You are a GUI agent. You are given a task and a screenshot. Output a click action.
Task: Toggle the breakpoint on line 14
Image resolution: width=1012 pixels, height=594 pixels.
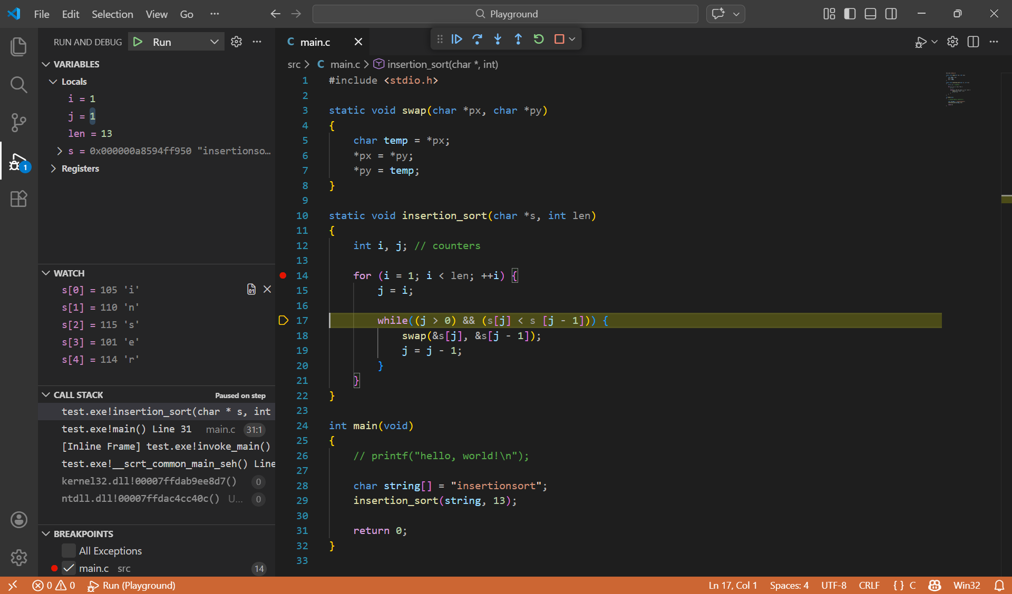(x=283, y=275)
